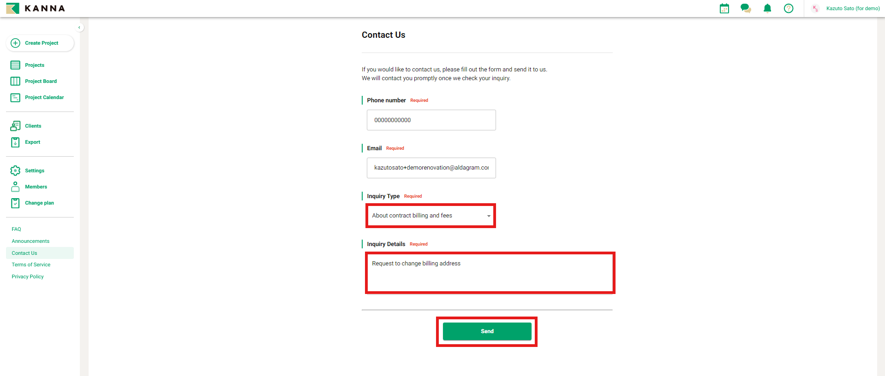
Task: Click the Create Project plus icon
Action: pyautogui.click(x=15, y=43)
